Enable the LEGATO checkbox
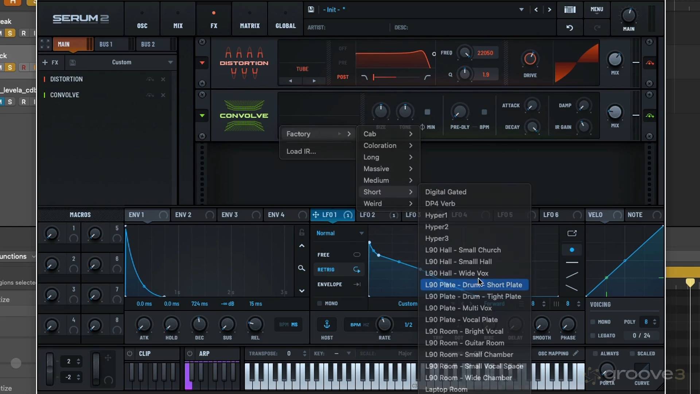 click(593, 336)
